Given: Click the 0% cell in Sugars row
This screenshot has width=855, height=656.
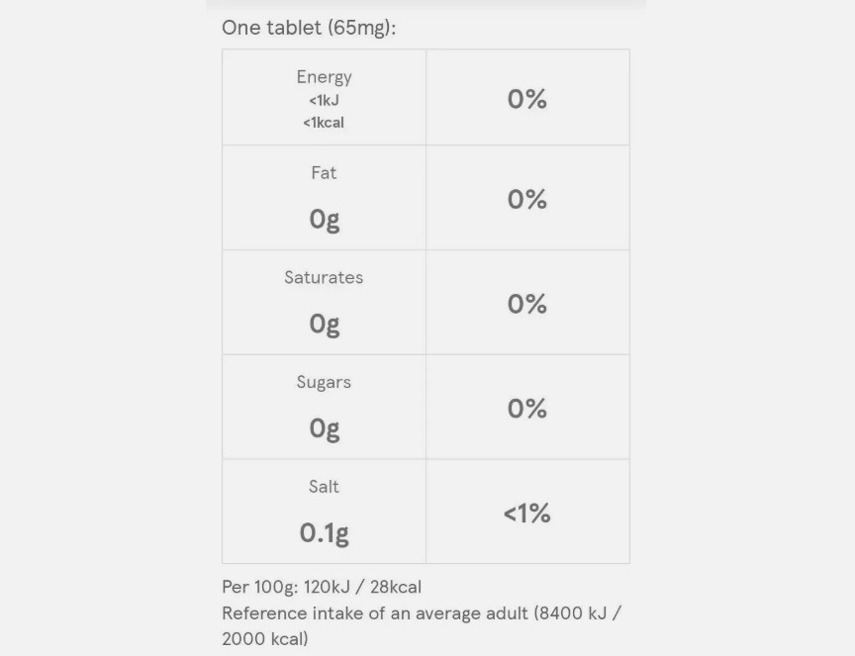Looking at the screenshot, I should click(526, 409).
